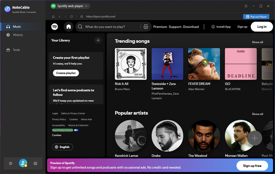Open the History section in sidebar
Viewport: 275px width, 174px height.
(23, 35)
